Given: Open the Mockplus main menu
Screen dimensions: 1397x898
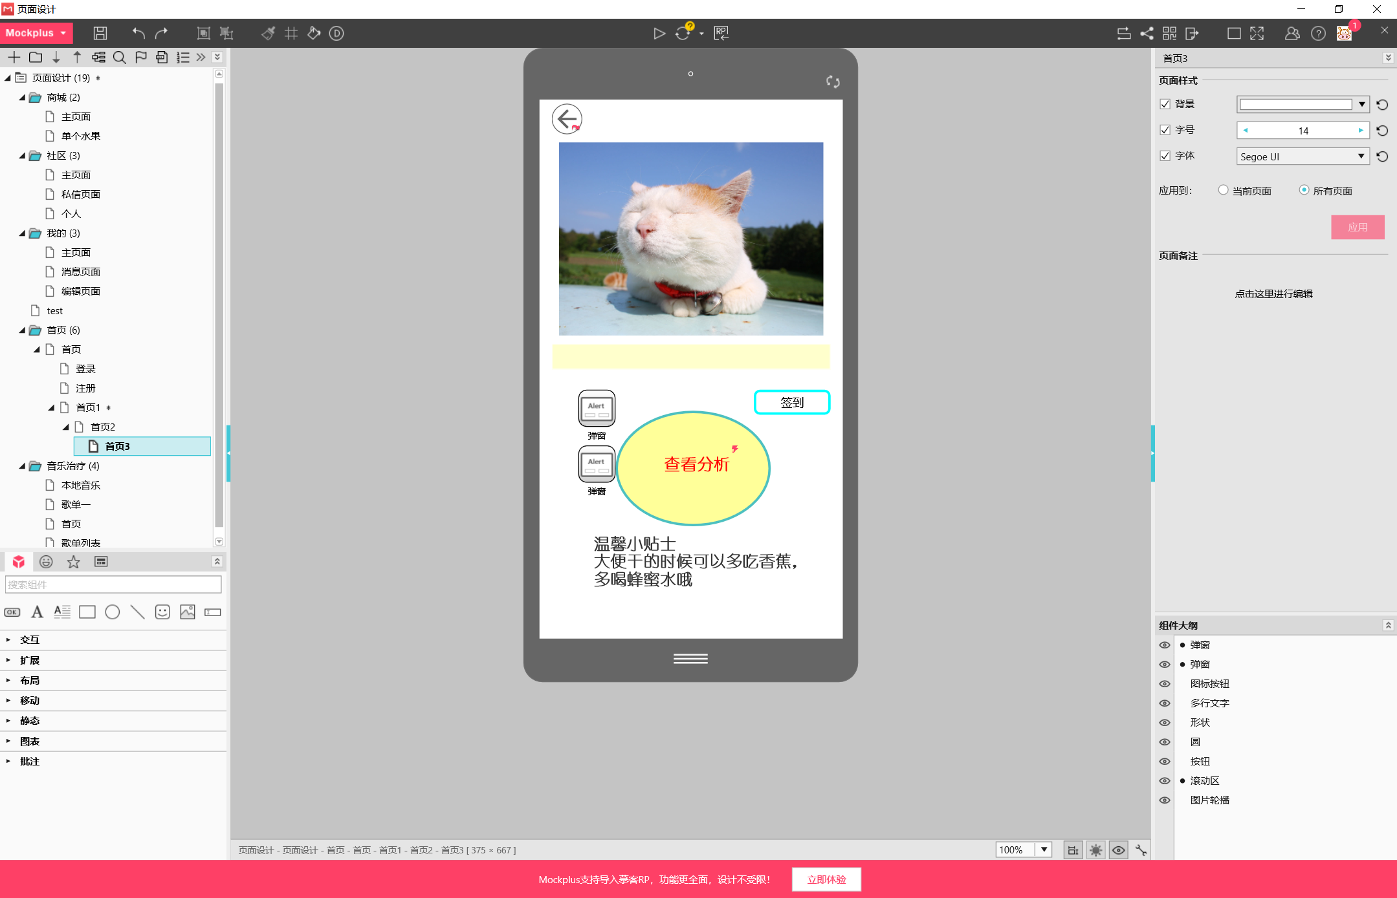Looking at the screenshot, I should [x=36, y=33].
